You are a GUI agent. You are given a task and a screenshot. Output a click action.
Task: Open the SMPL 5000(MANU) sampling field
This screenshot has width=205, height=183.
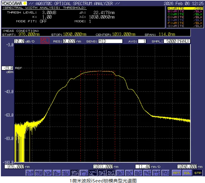point(177,41)
